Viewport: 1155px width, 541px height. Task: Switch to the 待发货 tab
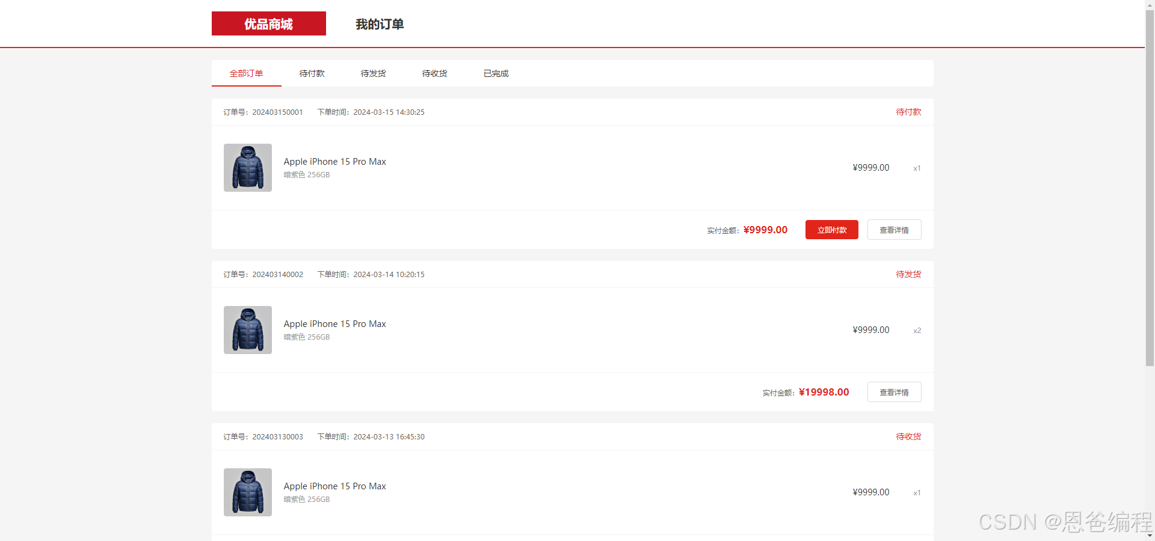tap(374, 73)
